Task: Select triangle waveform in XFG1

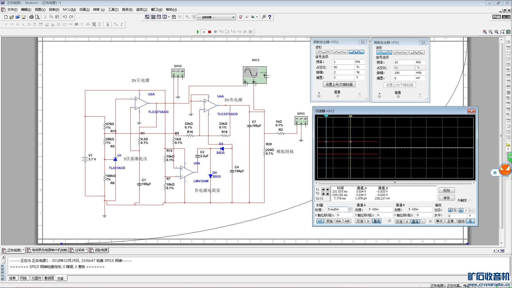Action: pos(401,53)
